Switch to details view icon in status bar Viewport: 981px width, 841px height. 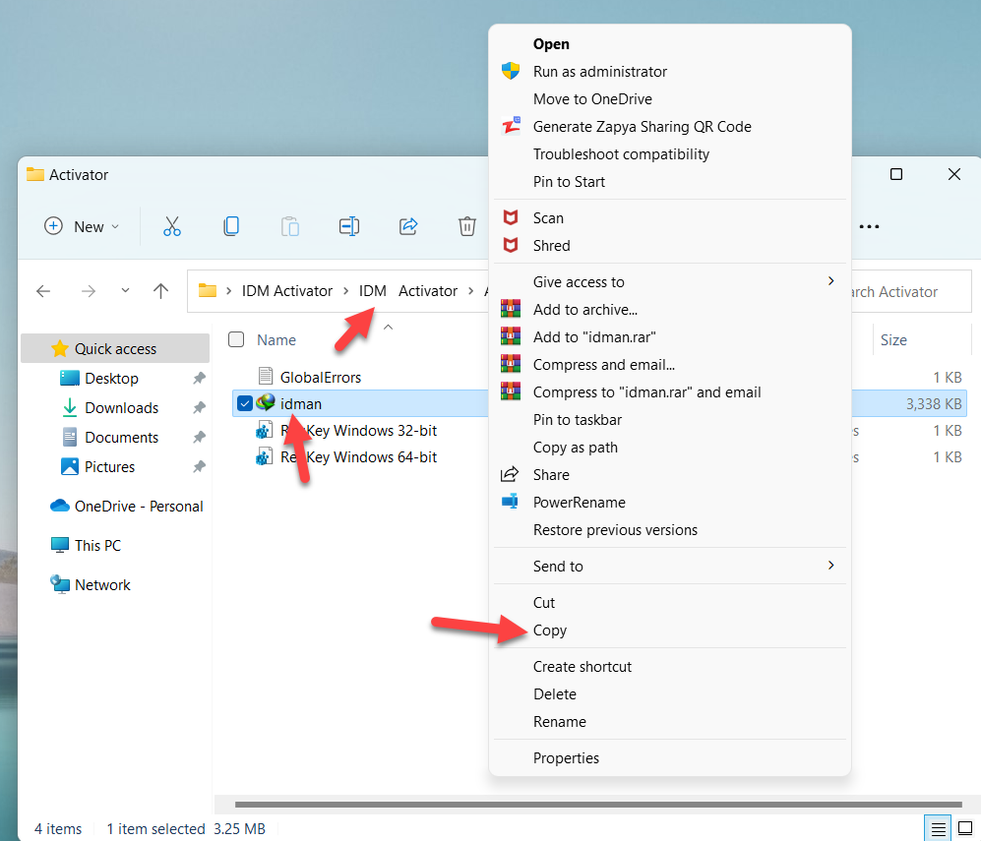tap(939, 828)
